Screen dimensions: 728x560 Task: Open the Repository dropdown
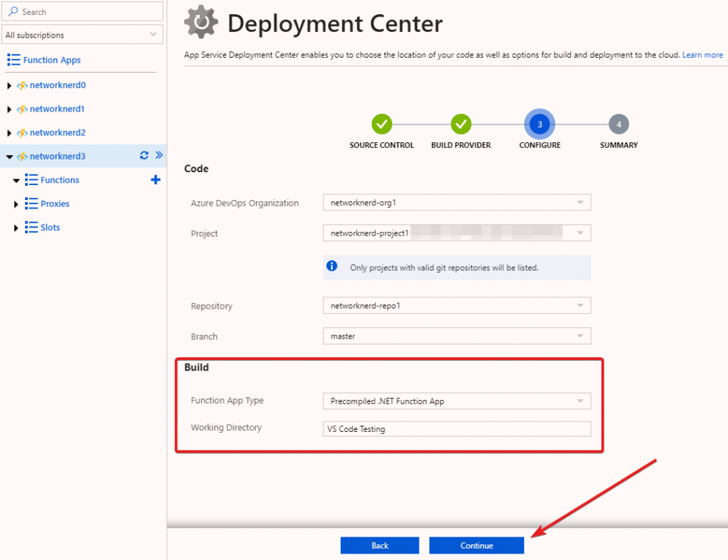(x=457, y=305)
